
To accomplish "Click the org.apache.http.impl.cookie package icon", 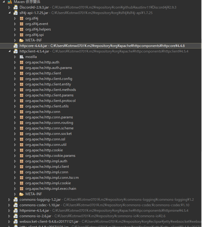I will [21, 183].
